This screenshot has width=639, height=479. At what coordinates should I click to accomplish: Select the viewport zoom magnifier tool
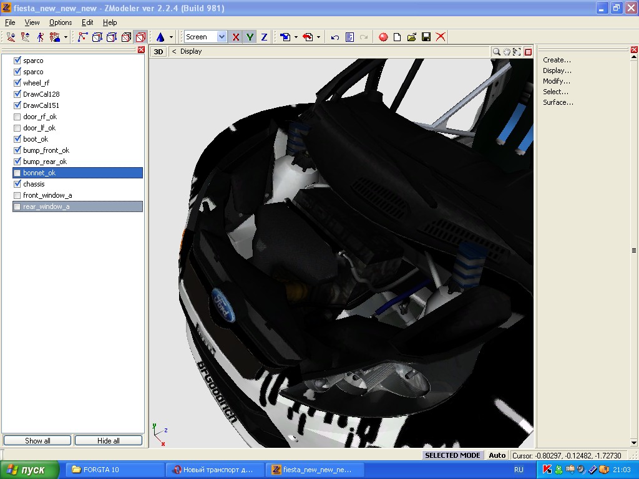point(496,52)
